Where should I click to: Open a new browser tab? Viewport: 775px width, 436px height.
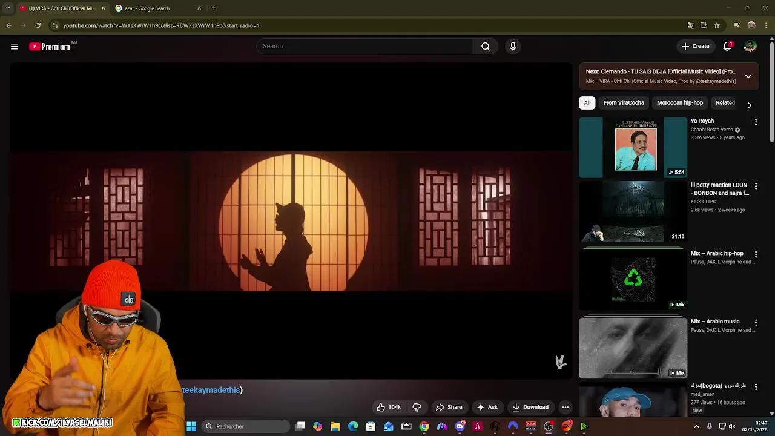pyautogui.click(x=214, y=8)
